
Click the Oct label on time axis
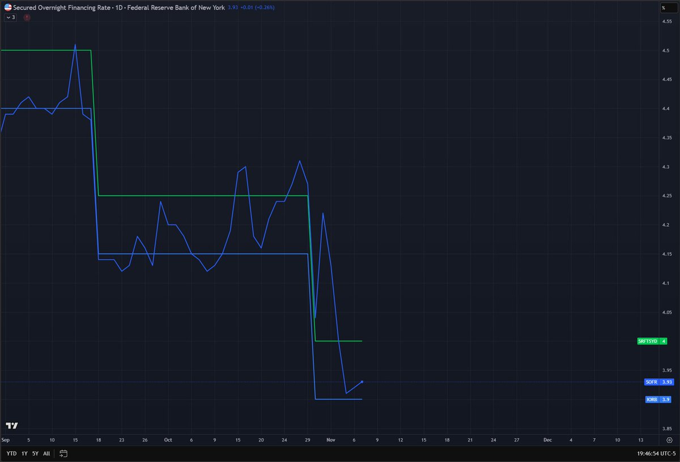(168, 440)
